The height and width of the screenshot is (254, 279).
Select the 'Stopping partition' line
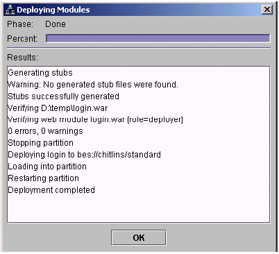pyautogui.click(x=41, y=143)
